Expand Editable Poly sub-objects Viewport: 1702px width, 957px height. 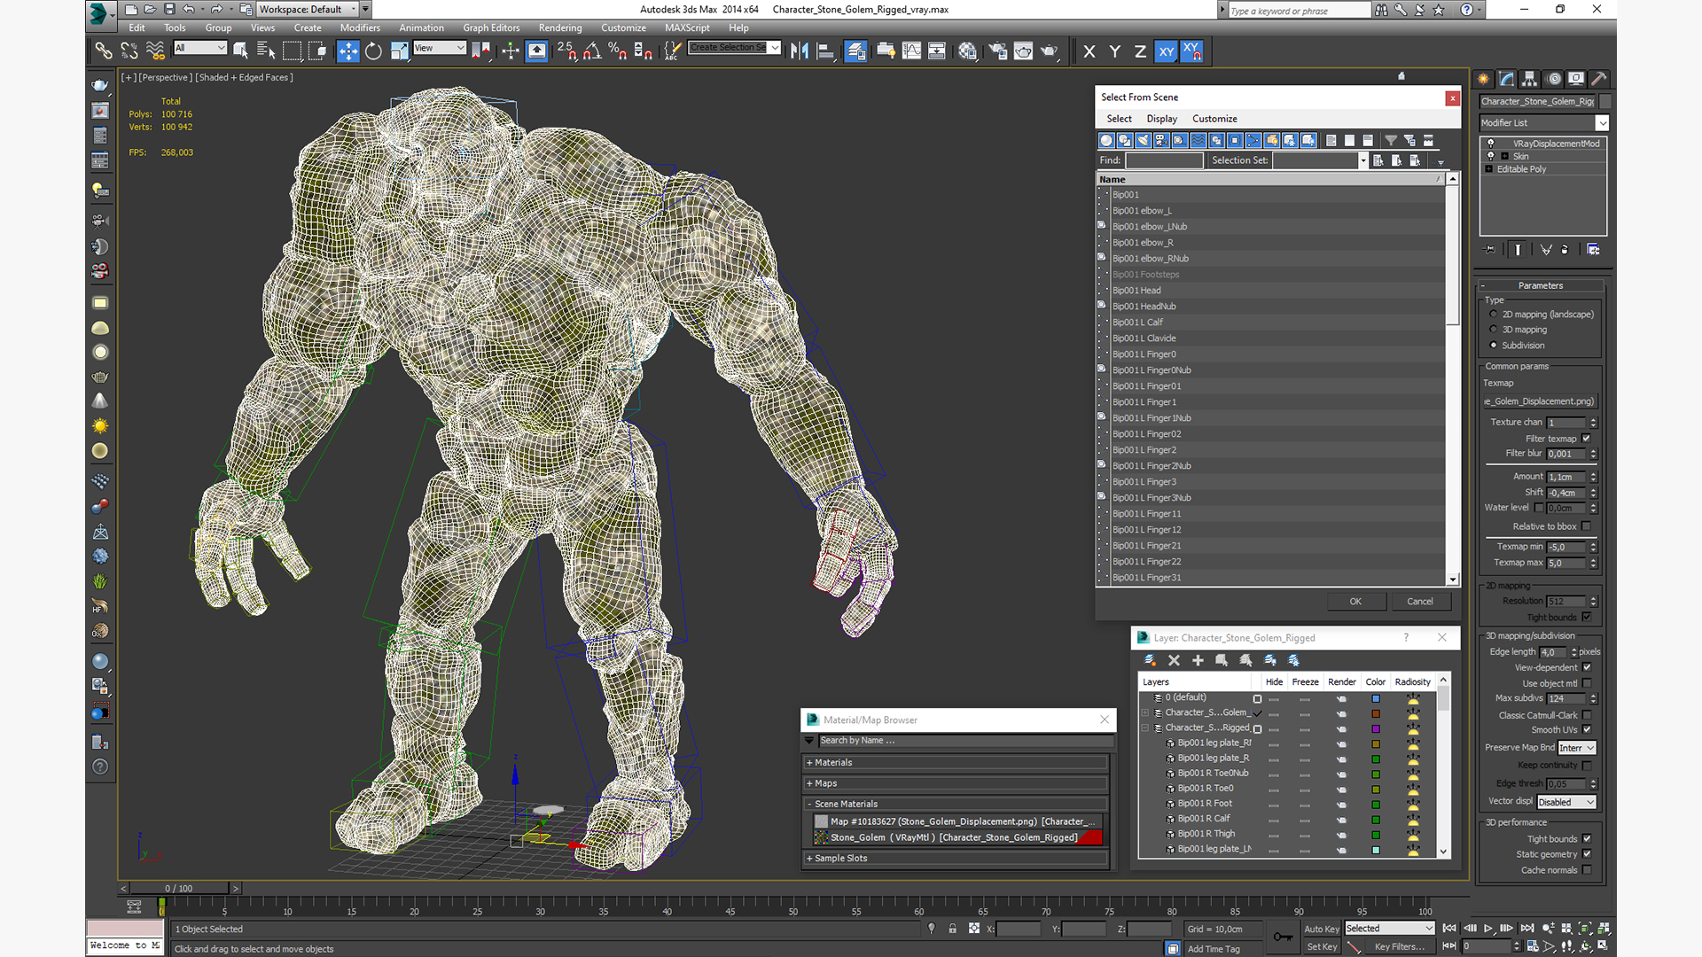tap(1489, 169)
